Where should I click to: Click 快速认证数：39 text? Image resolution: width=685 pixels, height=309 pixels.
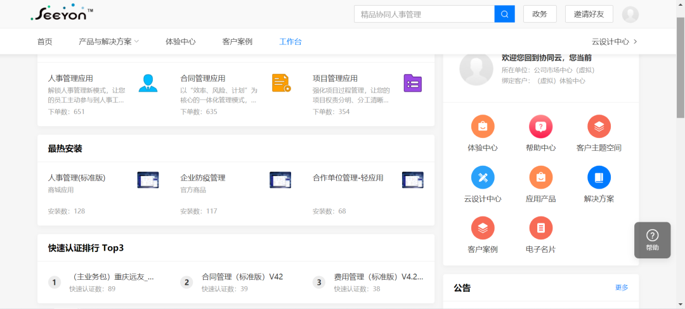[x=225, y=289]
